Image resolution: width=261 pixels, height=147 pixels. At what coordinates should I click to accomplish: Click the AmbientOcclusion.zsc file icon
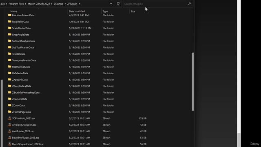coord(10,125)
